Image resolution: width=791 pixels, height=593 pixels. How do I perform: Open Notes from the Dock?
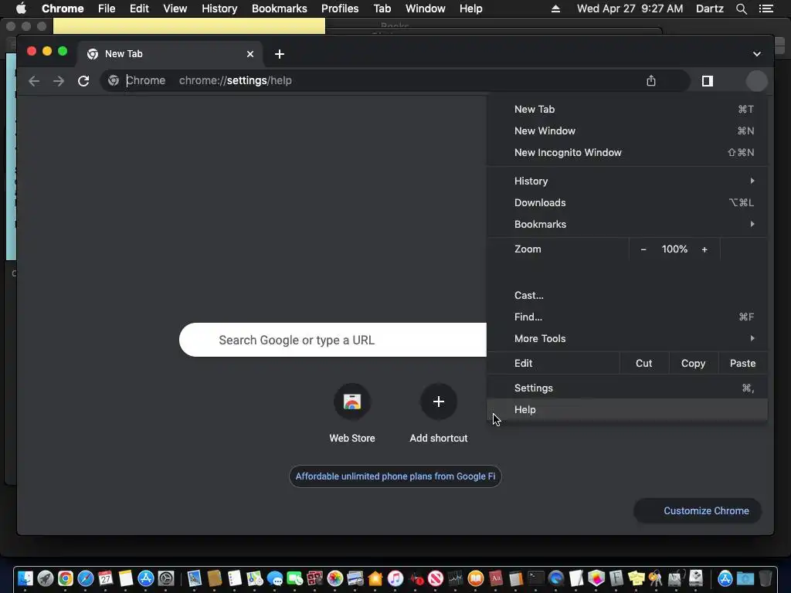coord(126,578)
